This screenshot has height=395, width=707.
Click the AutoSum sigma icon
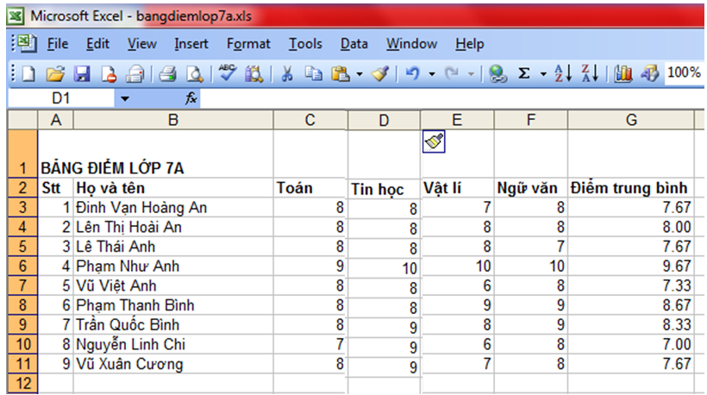[x=524, y=73]
